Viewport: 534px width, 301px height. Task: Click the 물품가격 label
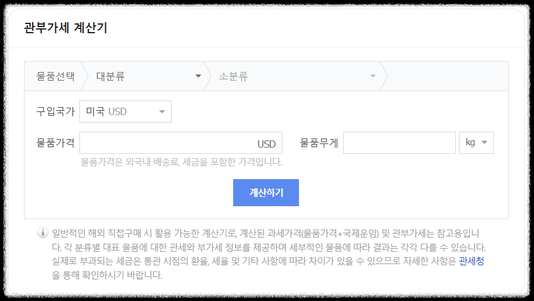tap(55, 143)
